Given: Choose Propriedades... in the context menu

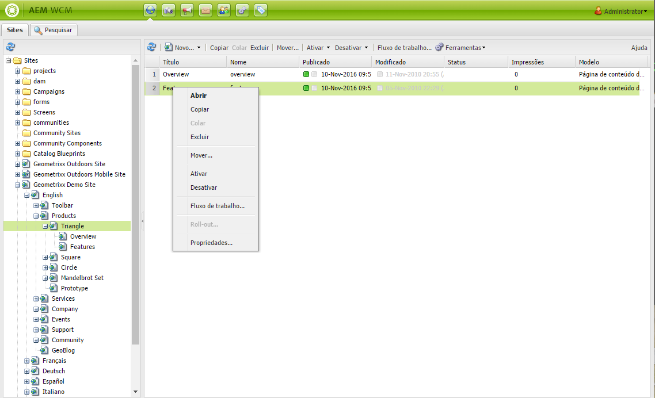Looking at the screenshot, I should point(215,243).
